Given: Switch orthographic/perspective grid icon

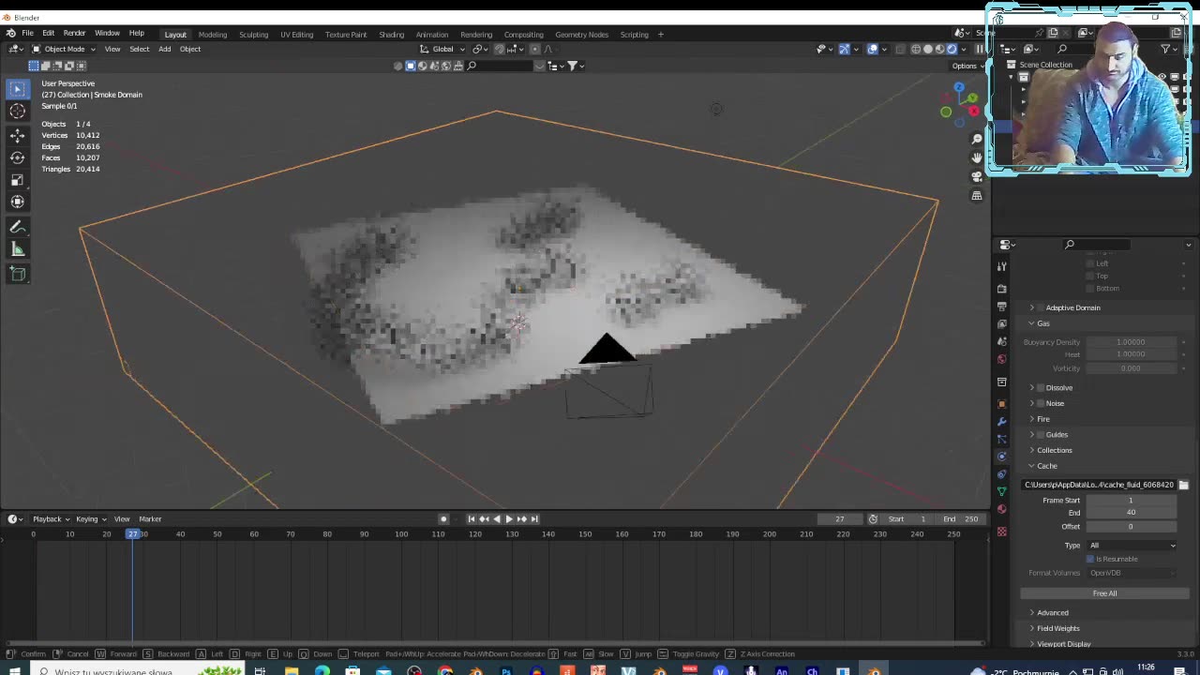Looking at the screenshot, I should (x=977, y=196).
